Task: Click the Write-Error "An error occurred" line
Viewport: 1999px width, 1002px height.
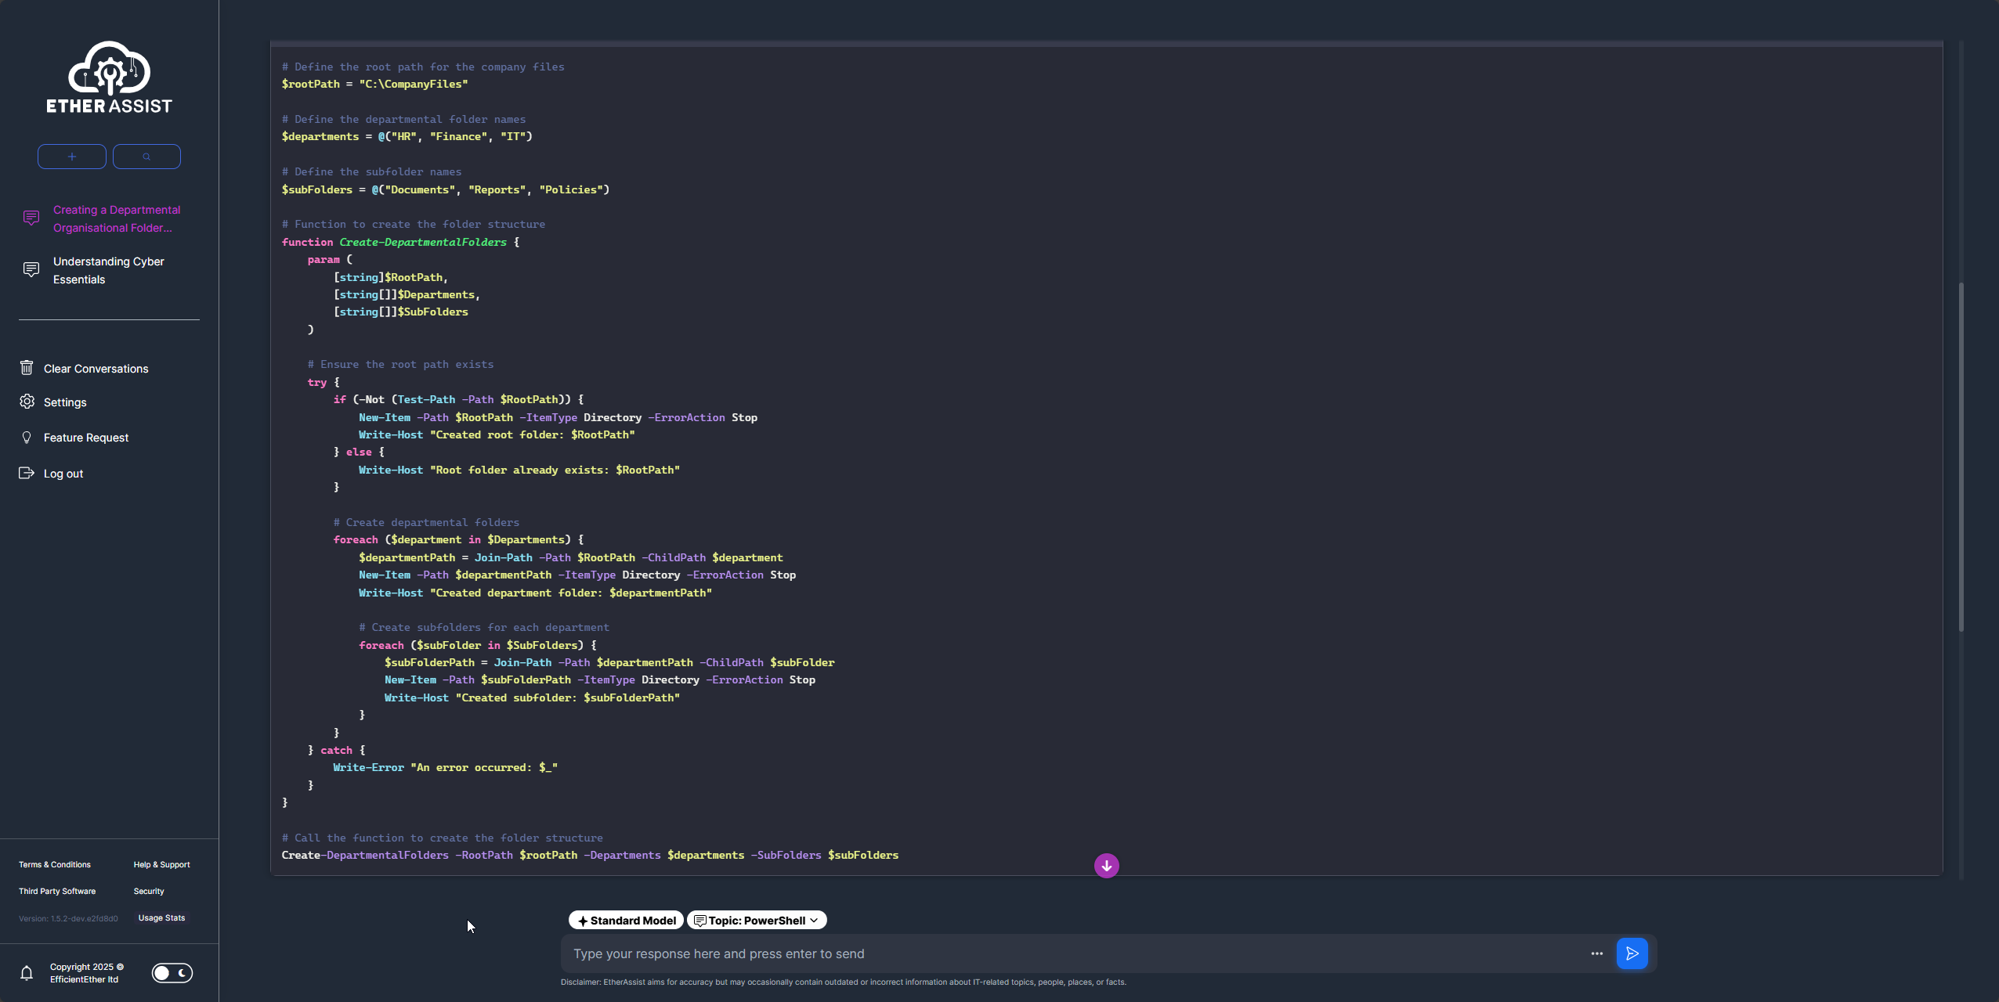Action: tap(445, 767)
